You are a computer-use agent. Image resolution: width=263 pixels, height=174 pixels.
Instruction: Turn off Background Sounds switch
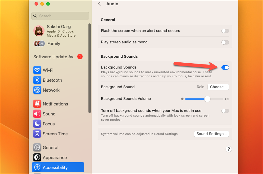click(x=225, y=67)
